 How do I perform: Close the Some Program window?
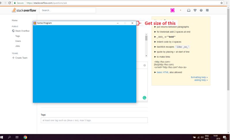pos(133,23)
